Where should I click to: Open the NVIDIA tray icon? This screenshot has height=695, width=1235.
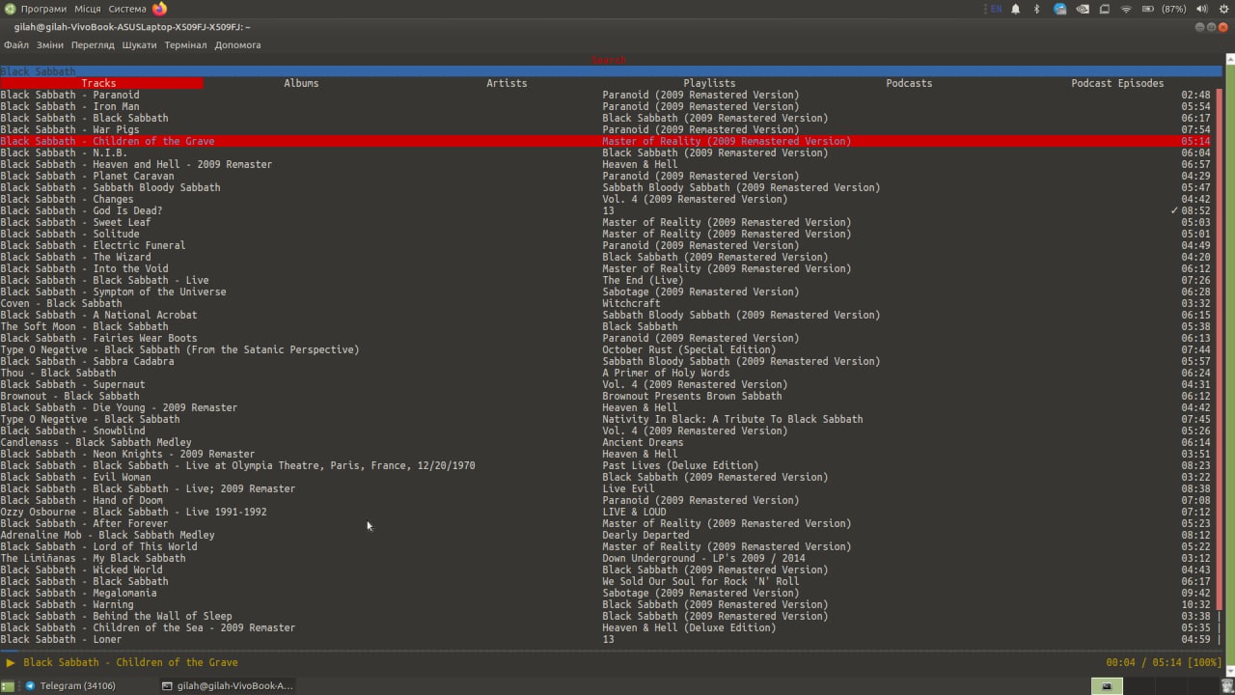(x=1083, y=9)
